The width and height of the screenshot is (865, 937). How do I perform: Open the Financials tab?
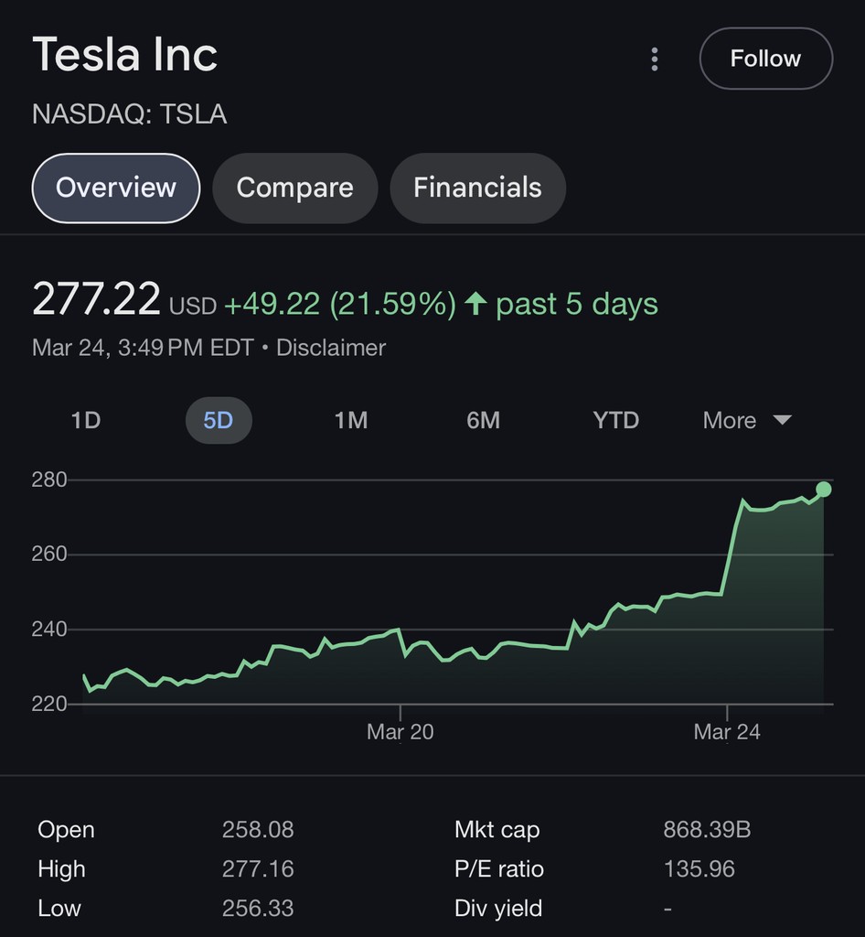point(477,188)
